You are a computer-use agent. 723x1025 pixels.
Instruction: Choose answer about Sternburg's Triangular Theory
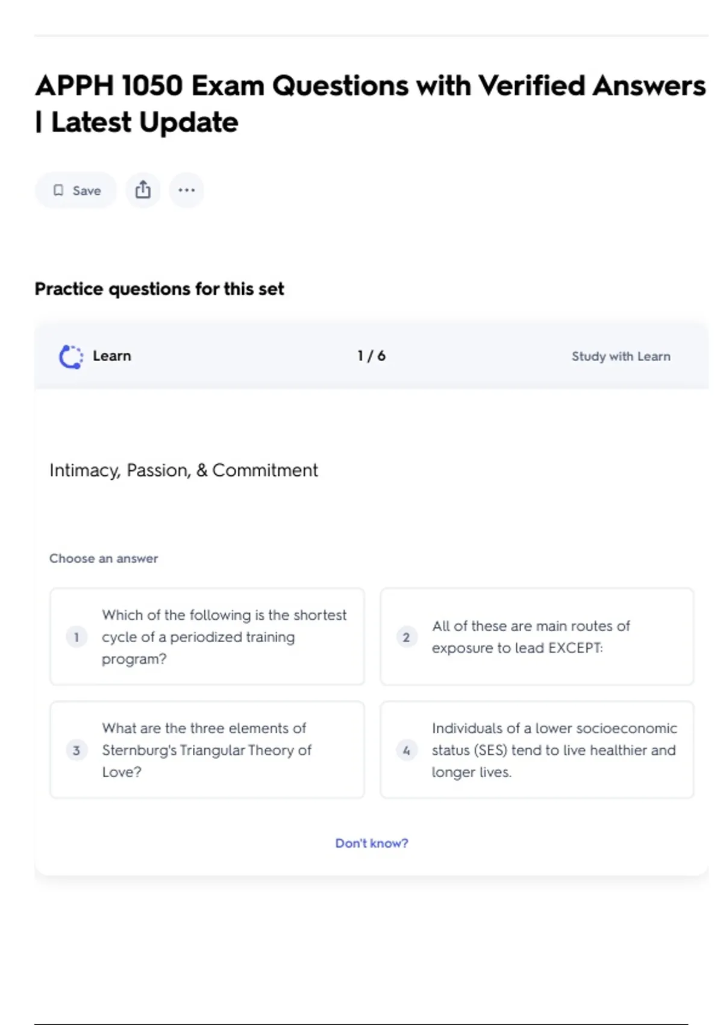pos(207,750)
